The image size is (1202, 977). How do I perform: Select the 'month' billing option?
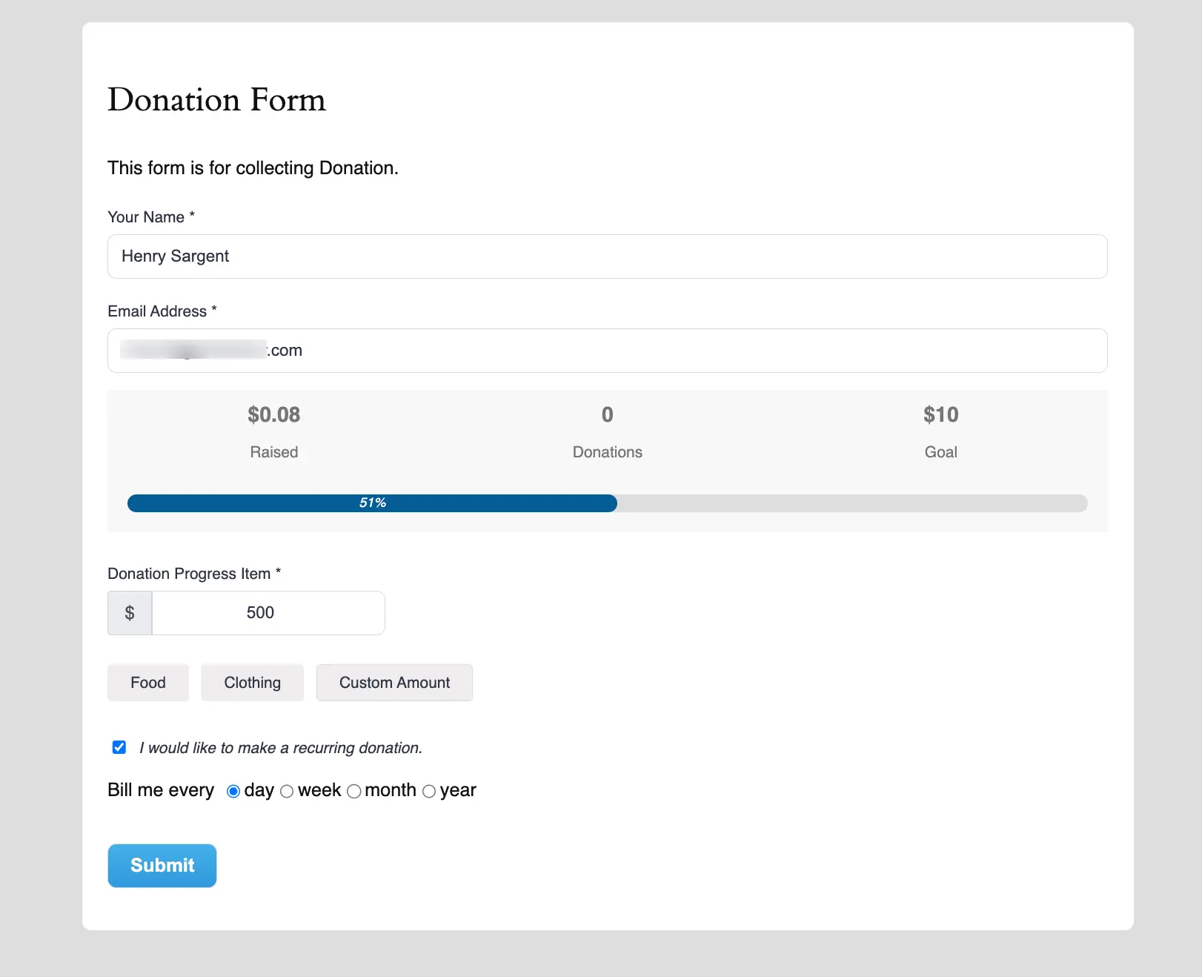(x=354, y=791)
